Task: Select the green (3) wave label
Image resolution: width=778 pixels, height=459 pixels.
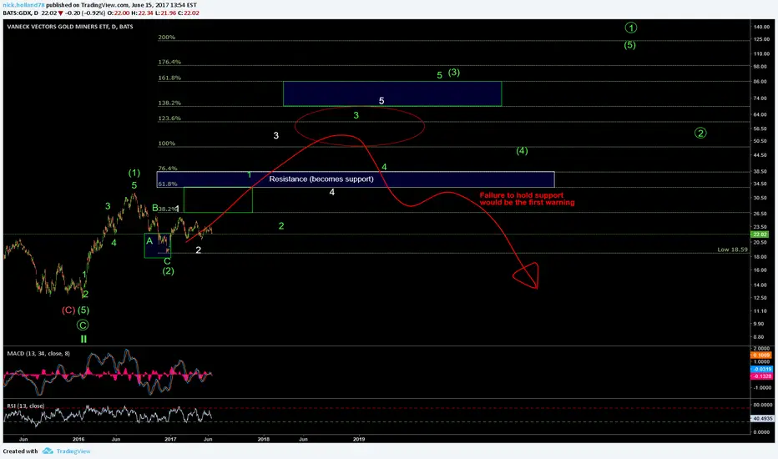Action: click(454, 73)
